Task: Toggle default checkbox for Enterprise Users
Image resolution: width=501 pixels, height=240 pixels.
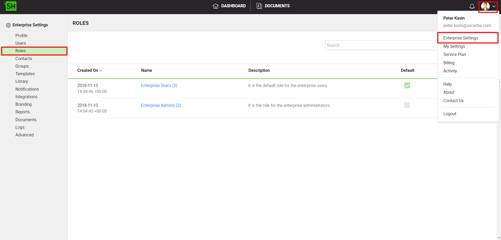Action: coord(407,85)
